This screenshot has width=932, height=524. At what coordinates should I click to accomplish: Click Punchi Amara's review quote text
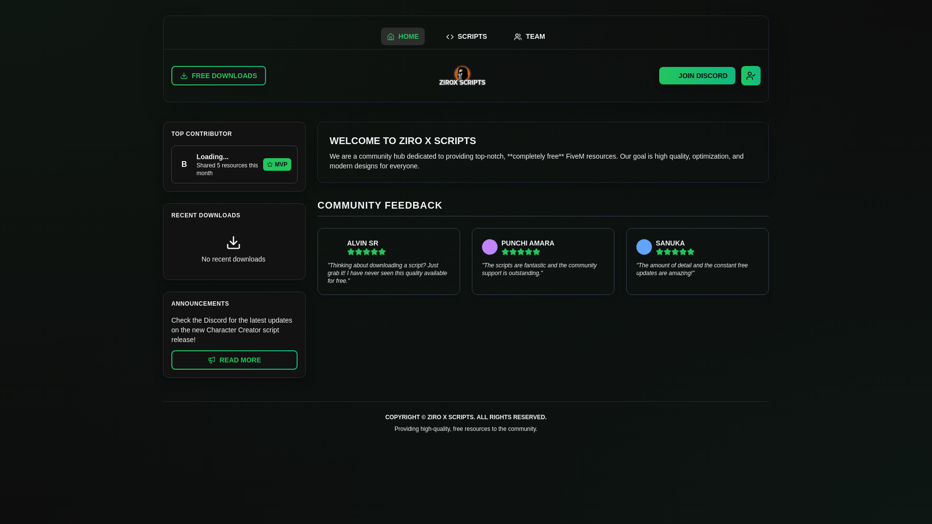click(x=539, y=269)
